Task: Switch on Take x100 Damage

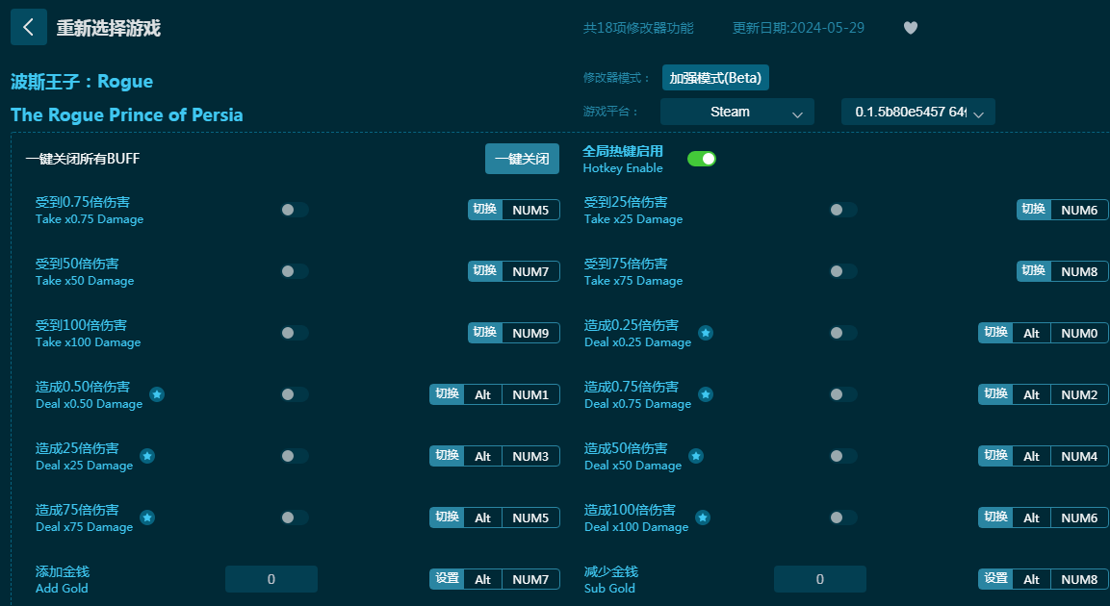Action: click(x=295, y=333)
